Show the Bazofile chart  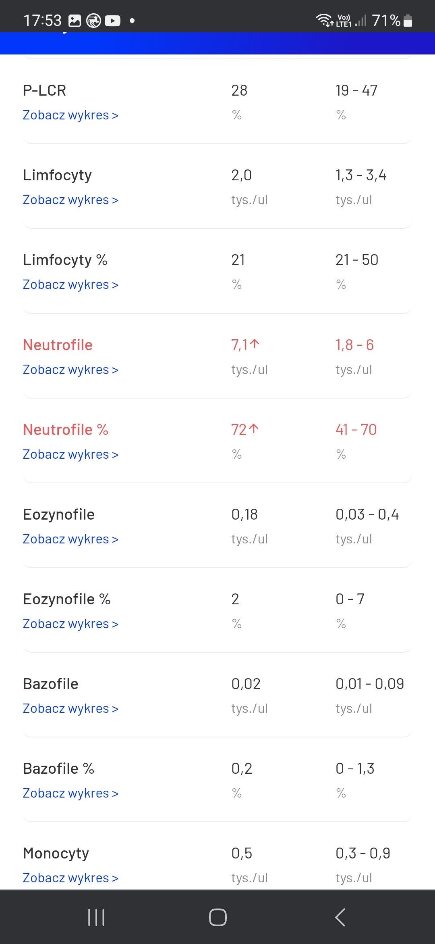point(70,709)
